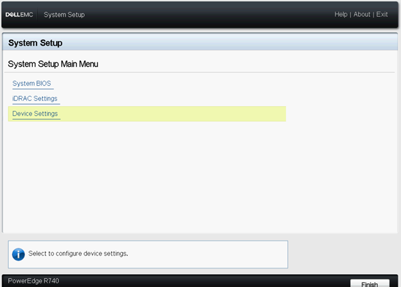Click the blue information icon
Screen dimensions: 401x287
pos(18,254)
